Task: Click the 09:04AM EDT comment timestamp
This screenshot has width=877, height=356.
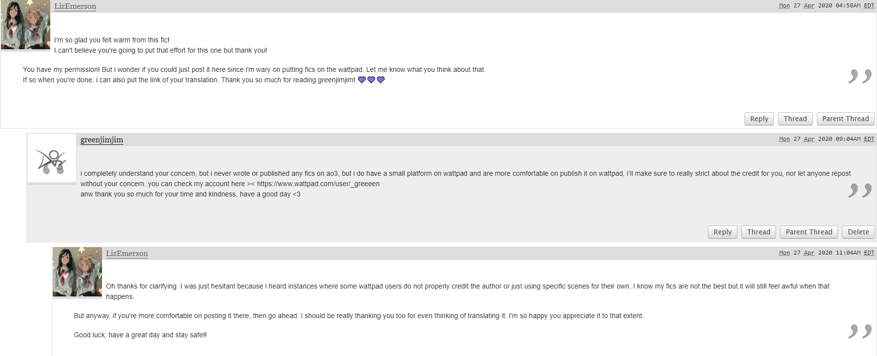Action: pyautogui.click(x=827, y=139)
